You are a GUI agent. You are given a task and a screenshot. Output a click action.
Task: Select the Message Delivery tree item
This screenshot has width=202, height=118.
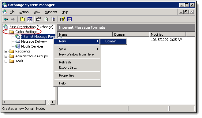click(x=34, y=41)
